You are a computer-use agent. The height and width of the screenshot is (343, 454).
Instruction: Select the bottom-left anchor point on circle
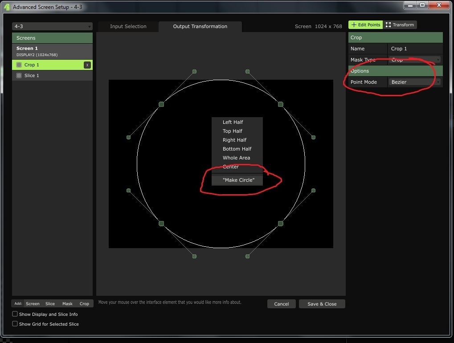coord(161,224)
